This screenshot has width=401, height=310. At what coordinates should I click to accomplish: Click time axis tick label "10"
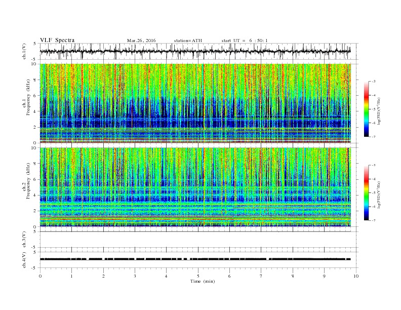click(356, 276)
